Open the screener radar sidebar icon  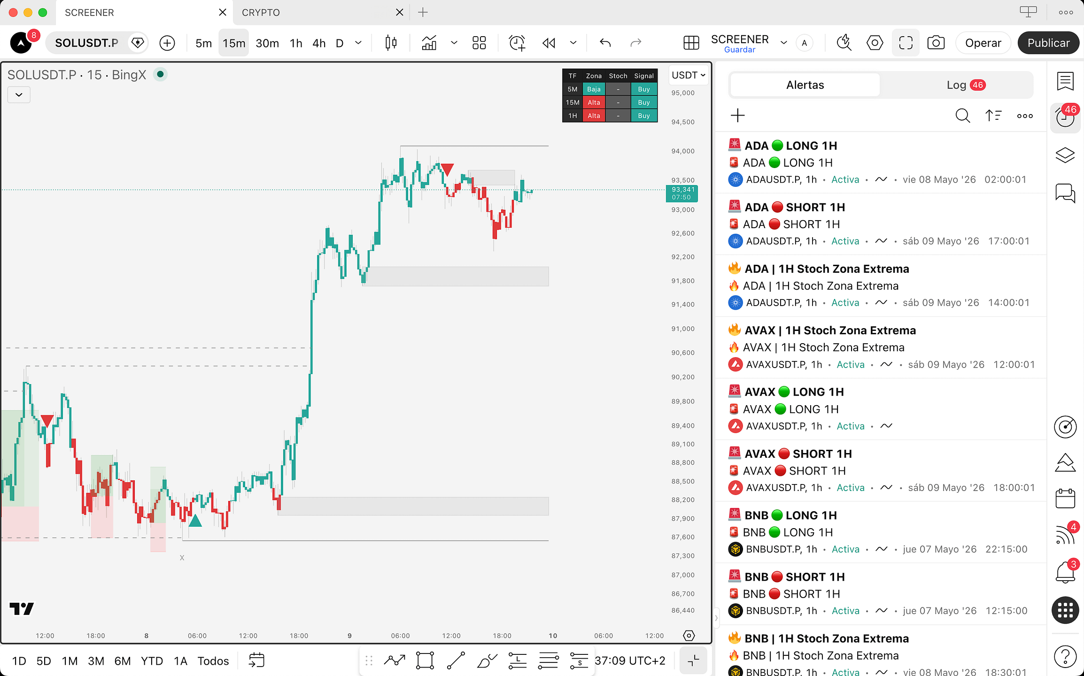tap(1065, 427)
